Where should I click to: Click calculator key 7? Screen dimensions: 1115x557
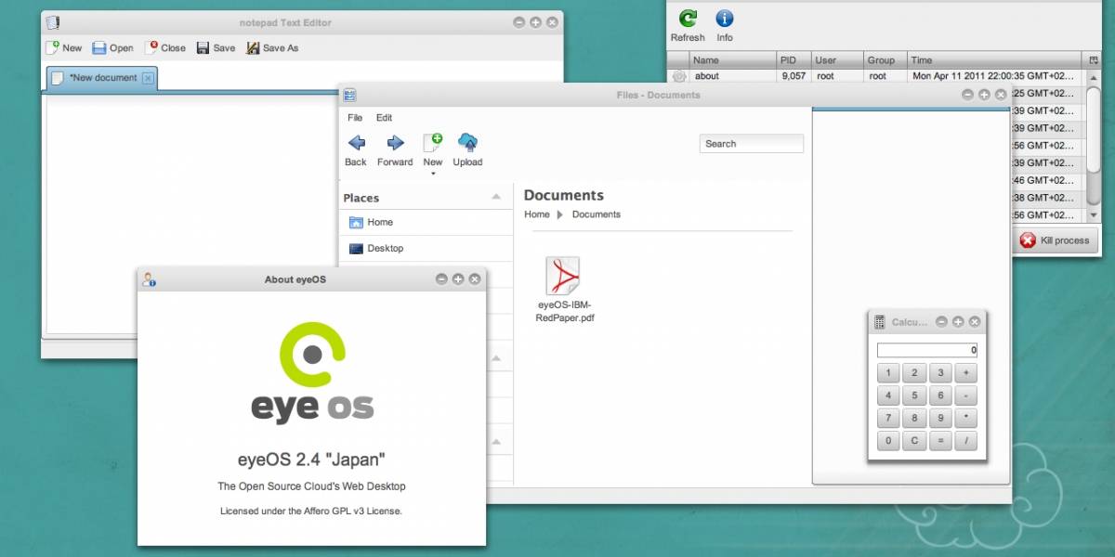[887, 419]
